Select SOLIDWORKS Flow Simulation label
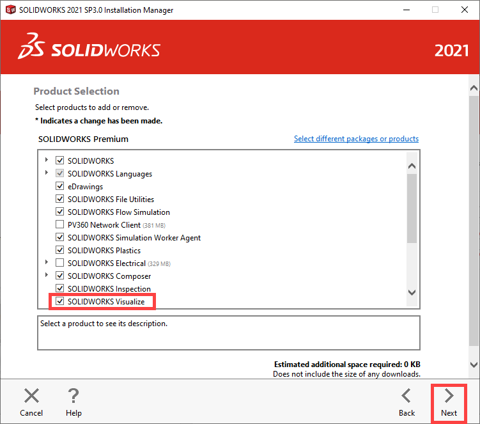This screenshot has height=424, width=480. tap(119, 212)
